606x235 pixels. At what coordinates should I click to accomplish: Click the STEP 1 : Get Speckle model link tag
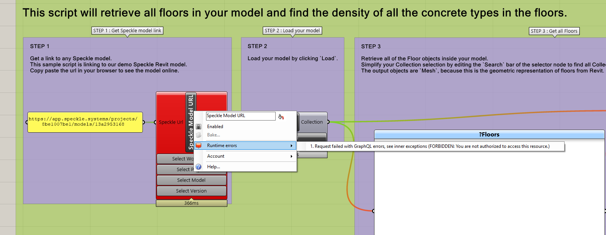[127, 31]
